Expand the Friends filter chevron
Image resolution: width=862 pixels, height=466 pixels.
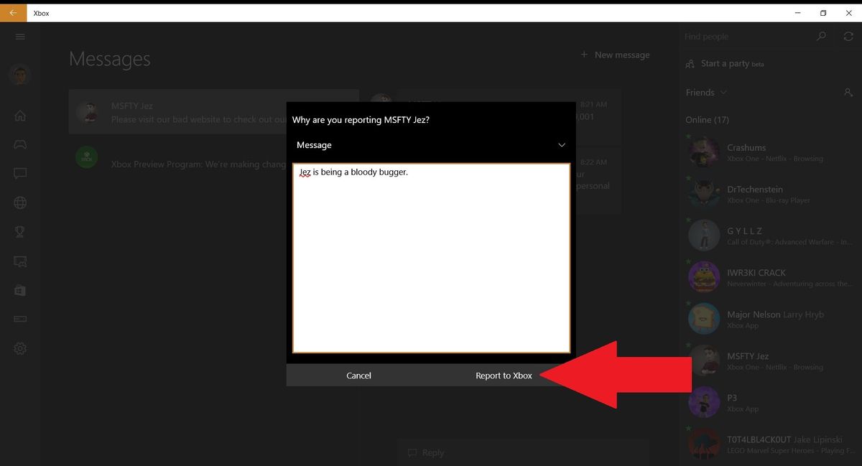point(723,92)
